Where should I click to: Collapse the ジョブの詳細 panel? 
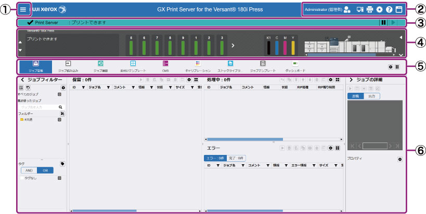[351, 80]
